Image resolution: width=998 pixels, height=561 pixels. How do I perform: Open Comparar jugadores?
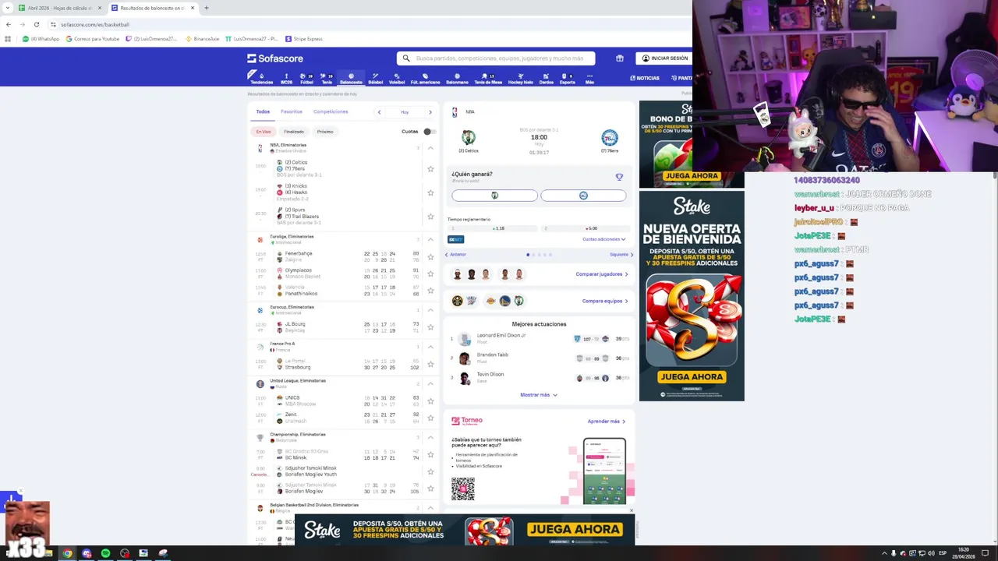(602, 274)
